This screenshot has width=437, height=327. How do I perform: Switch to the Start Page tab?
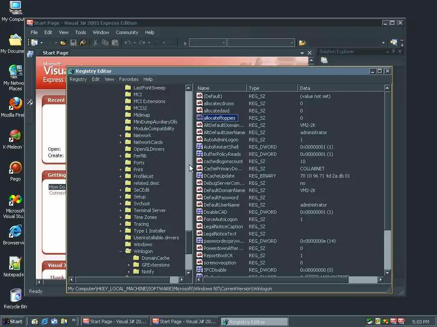[x=55, y=53]
